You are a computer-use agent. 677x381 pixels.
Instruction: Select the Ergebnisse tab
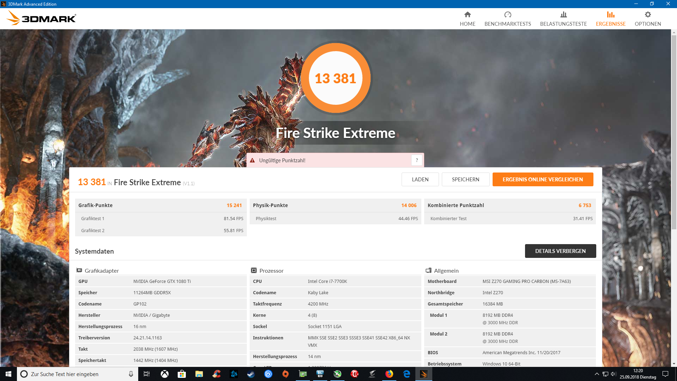[610, 19]
